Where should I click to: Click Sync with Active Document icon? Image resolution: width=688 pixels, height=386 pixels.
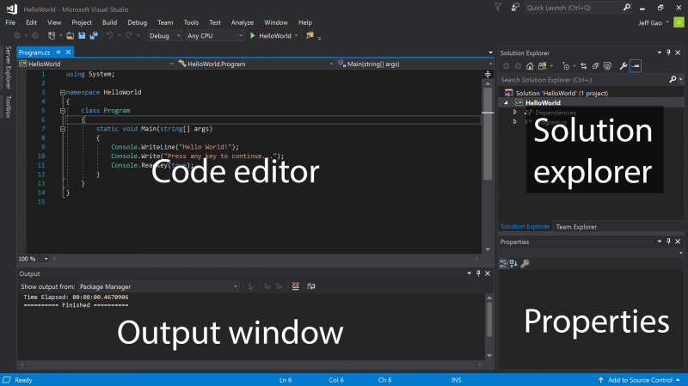pos(584,66)
